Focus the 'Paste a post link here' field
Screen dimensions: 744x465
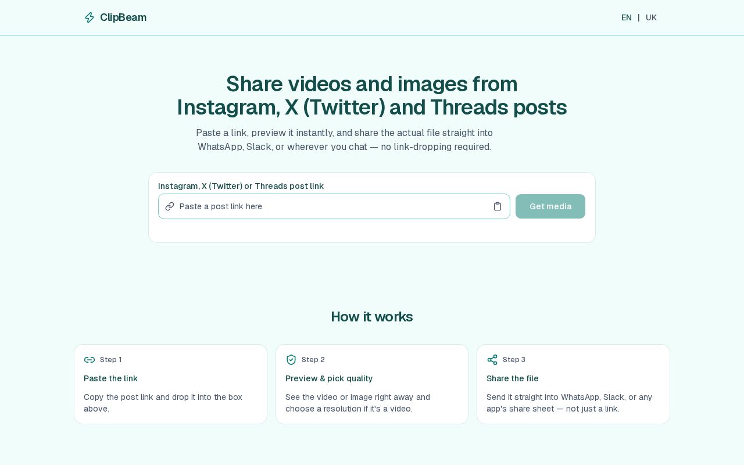[334, 206]
